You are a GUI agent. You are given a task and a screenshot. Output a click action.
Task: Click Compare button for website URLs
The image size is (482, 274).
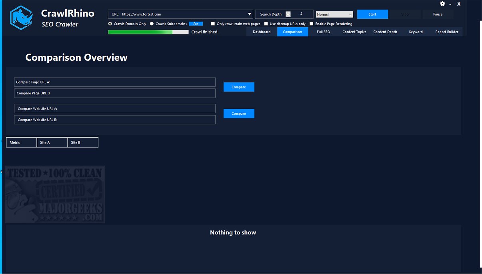click(x=239, y=114)
